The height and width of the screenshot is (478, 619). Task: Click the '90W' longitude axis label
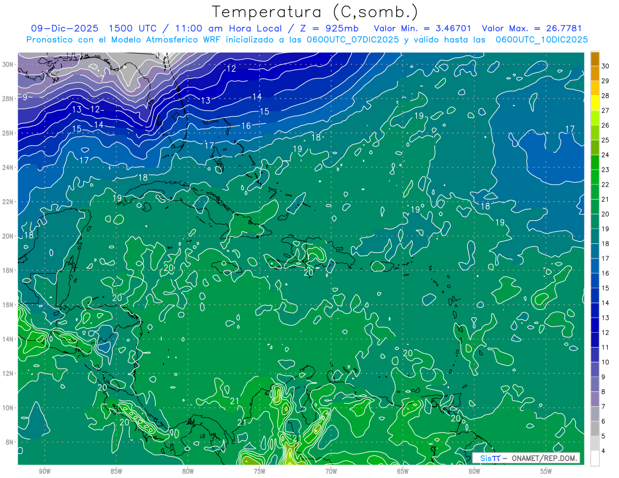pos(45,471)
